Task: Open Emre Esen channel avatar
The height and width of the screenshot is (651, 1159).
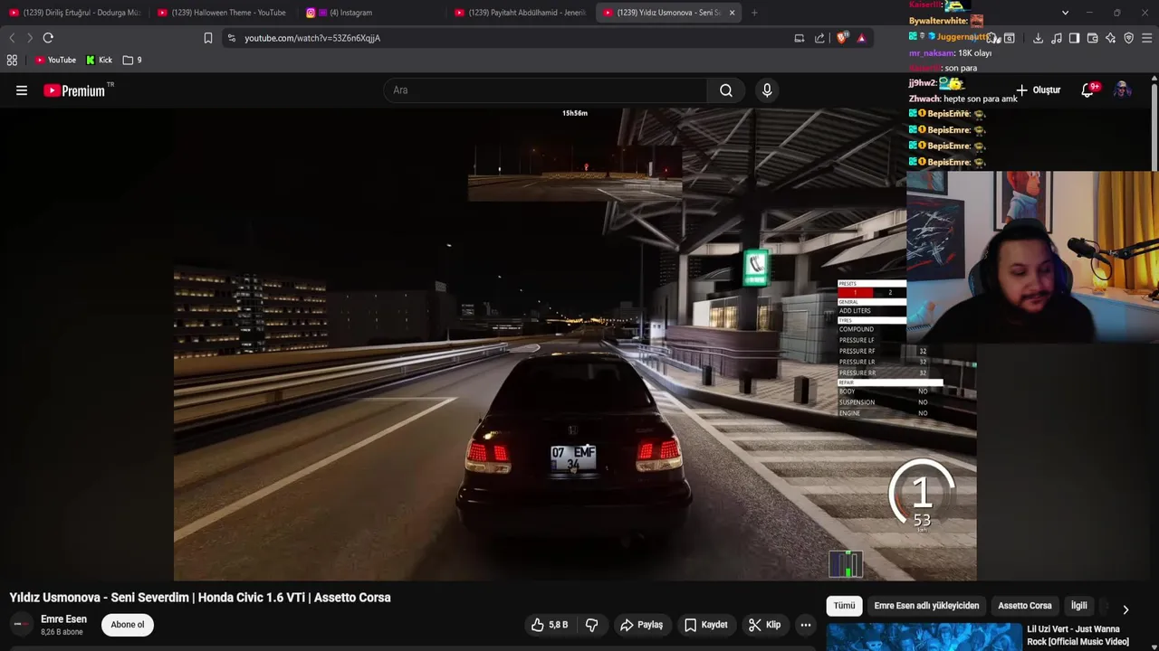Action: point(21,625)
